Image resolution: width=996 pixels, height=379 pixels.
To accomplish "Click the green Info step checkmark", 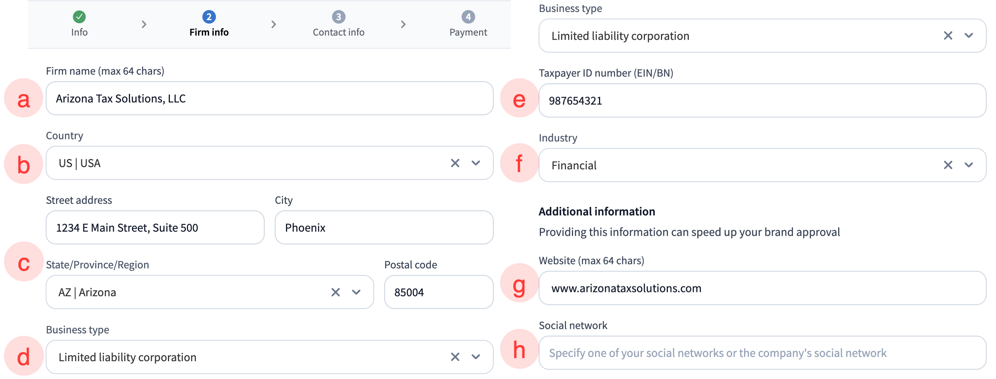I will pos(79,17).
